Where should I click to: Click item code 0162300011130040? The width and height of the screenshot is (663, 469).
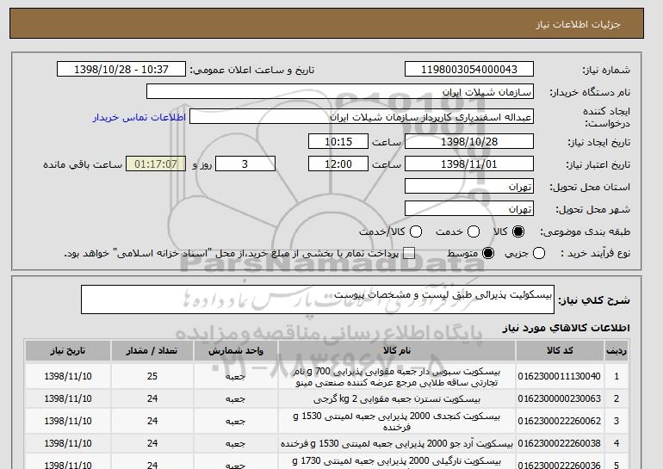(x=560, y=376)
